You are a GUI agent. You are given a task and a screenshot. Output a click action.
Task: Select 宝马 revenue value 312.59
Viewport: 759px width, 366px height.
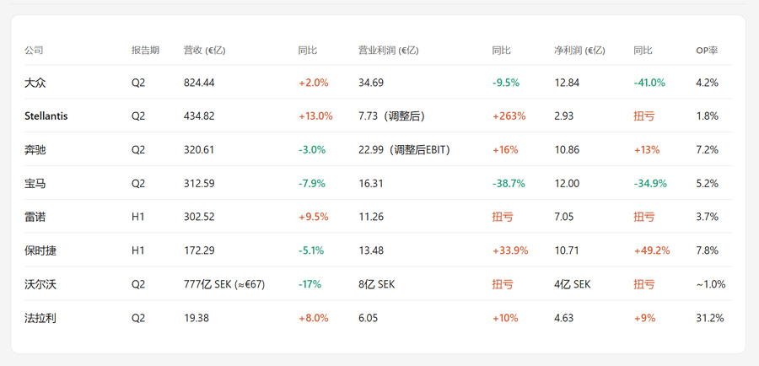199,184
